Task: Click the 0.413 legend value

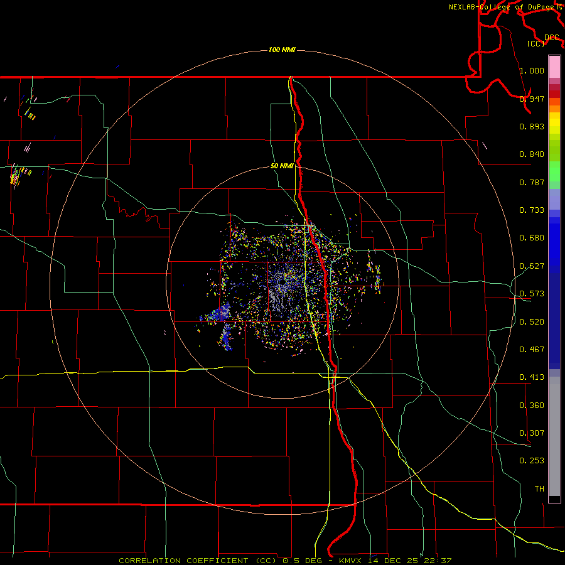Action: click(x=532, y=377)
